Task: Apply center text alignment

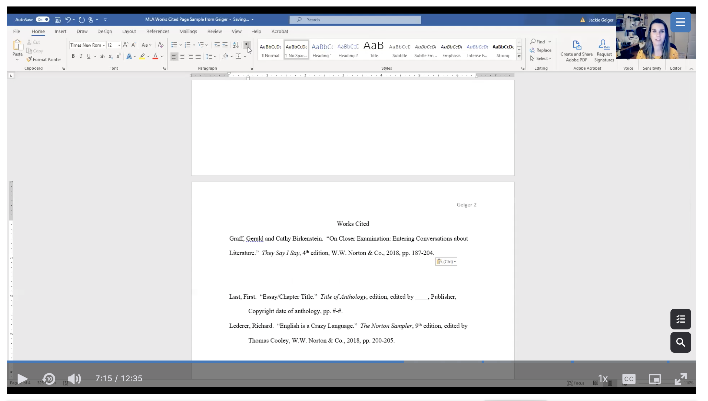Action: coord(182,56)
